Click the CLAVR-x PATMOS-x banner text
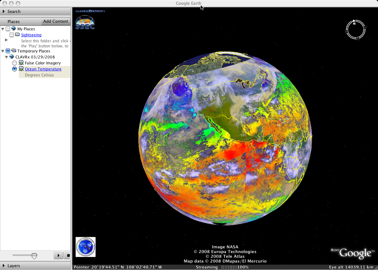This screenshot has width=378, height=270. [90, 11]
